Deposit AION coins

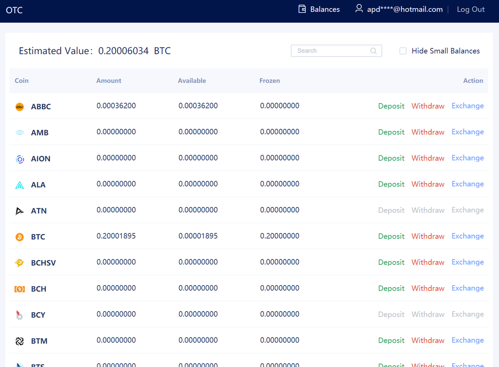(391, 158)
